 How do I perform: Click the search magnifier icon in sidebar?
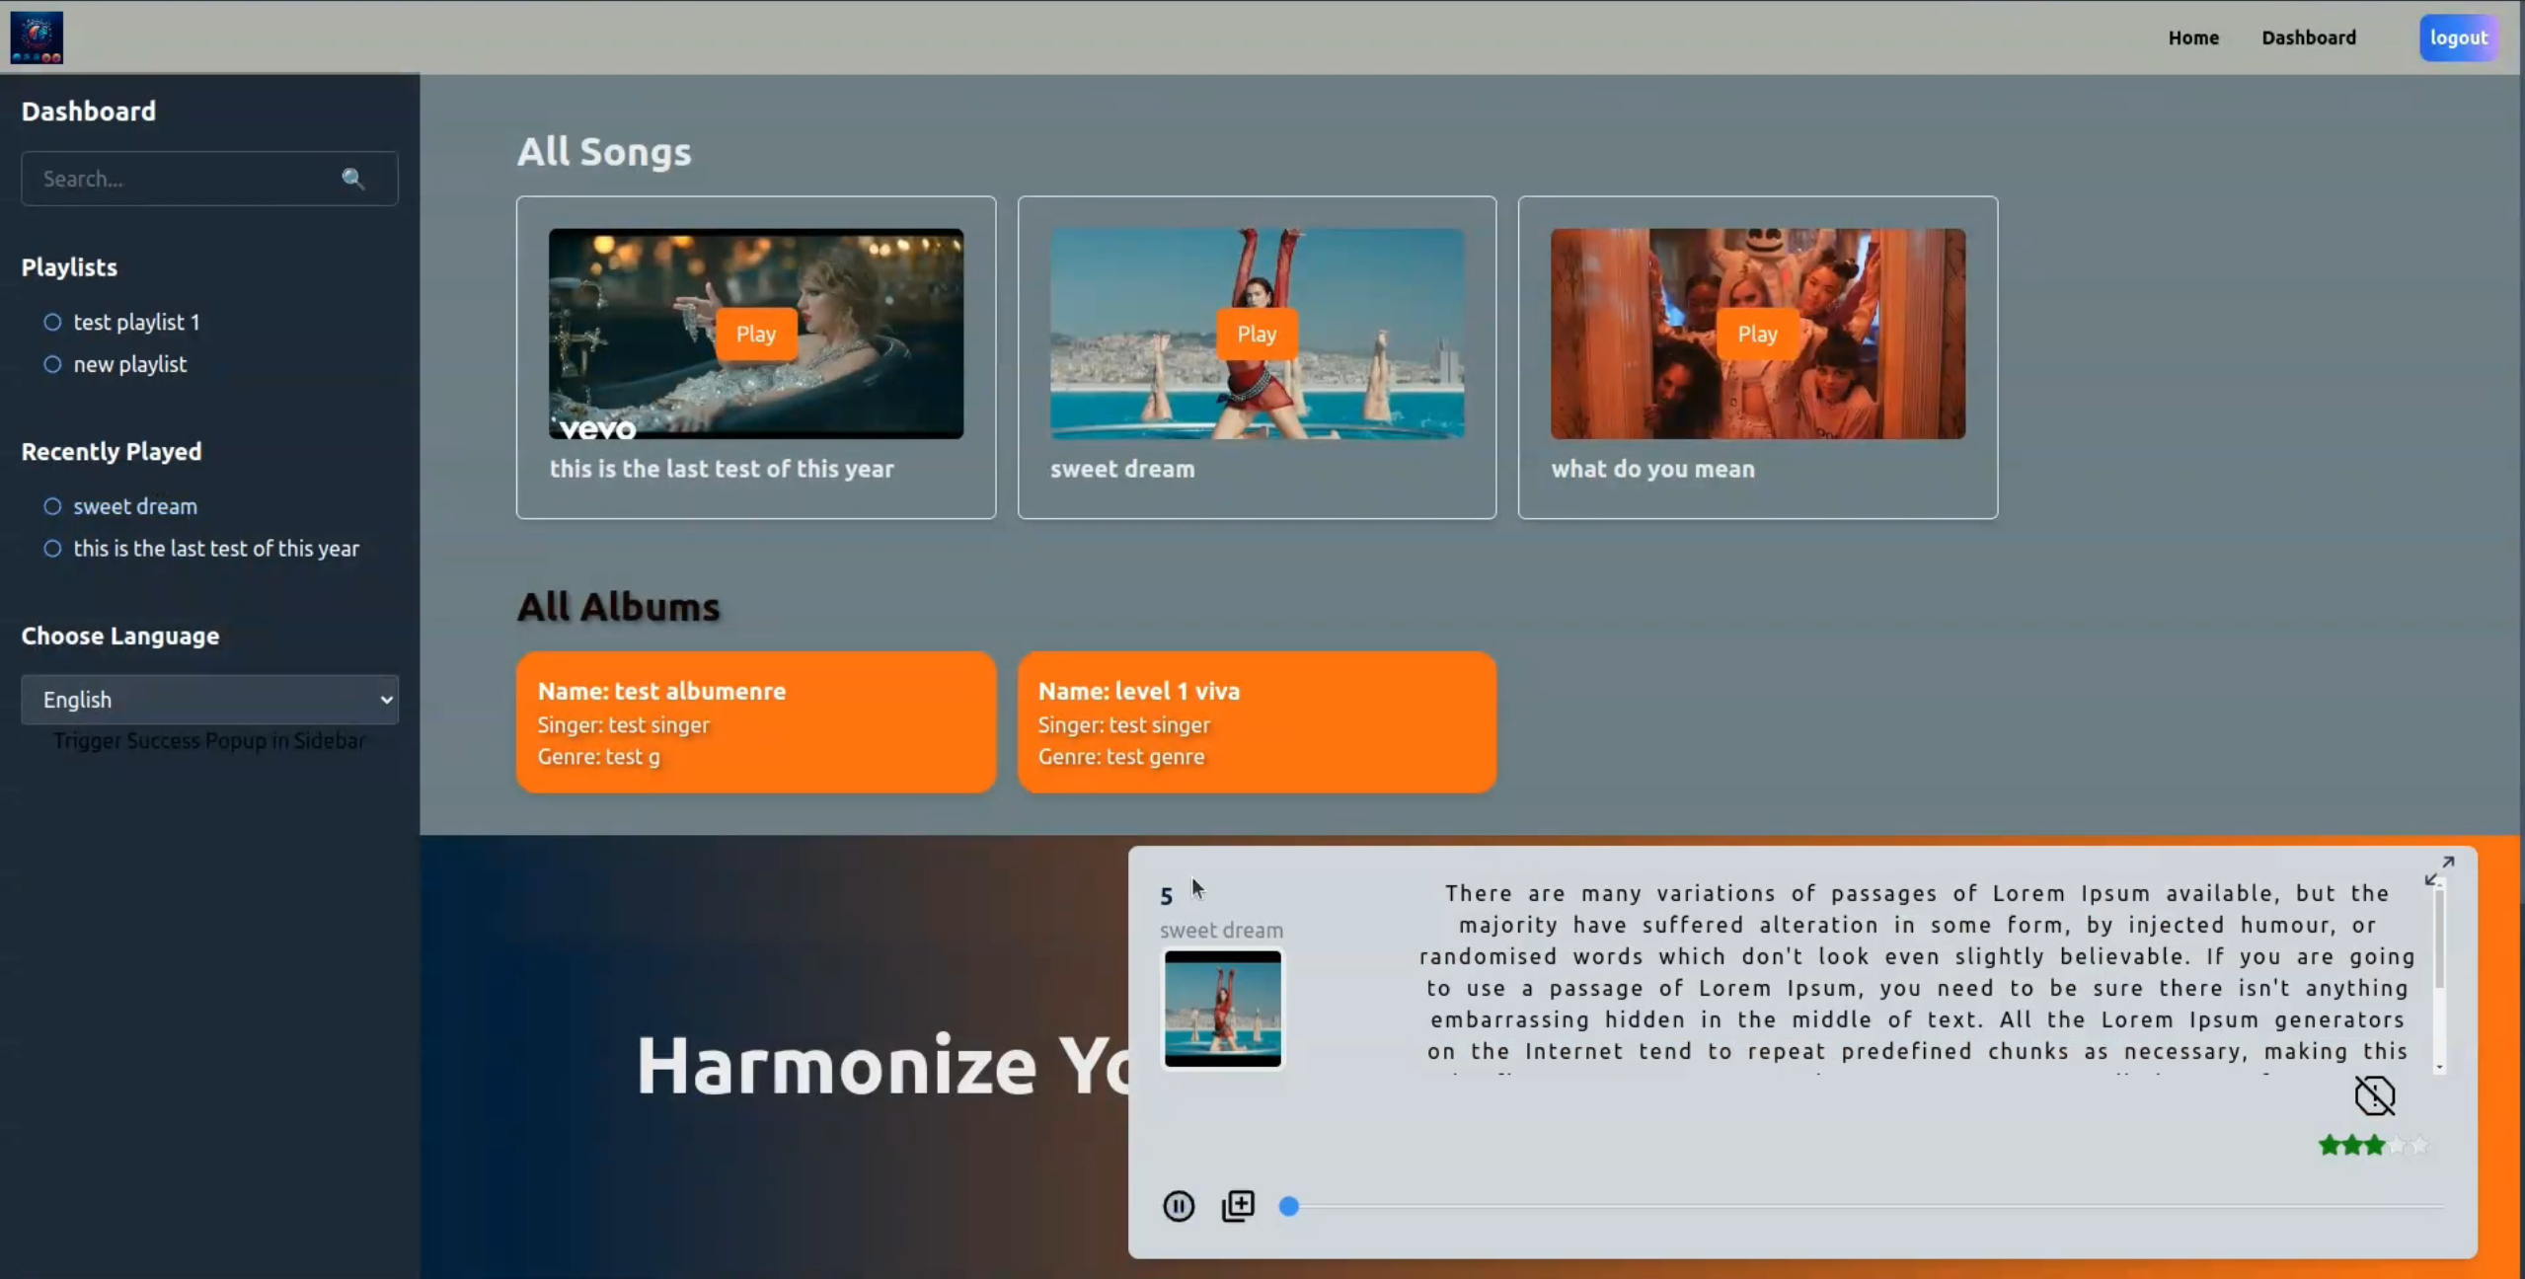coord(353,179)
